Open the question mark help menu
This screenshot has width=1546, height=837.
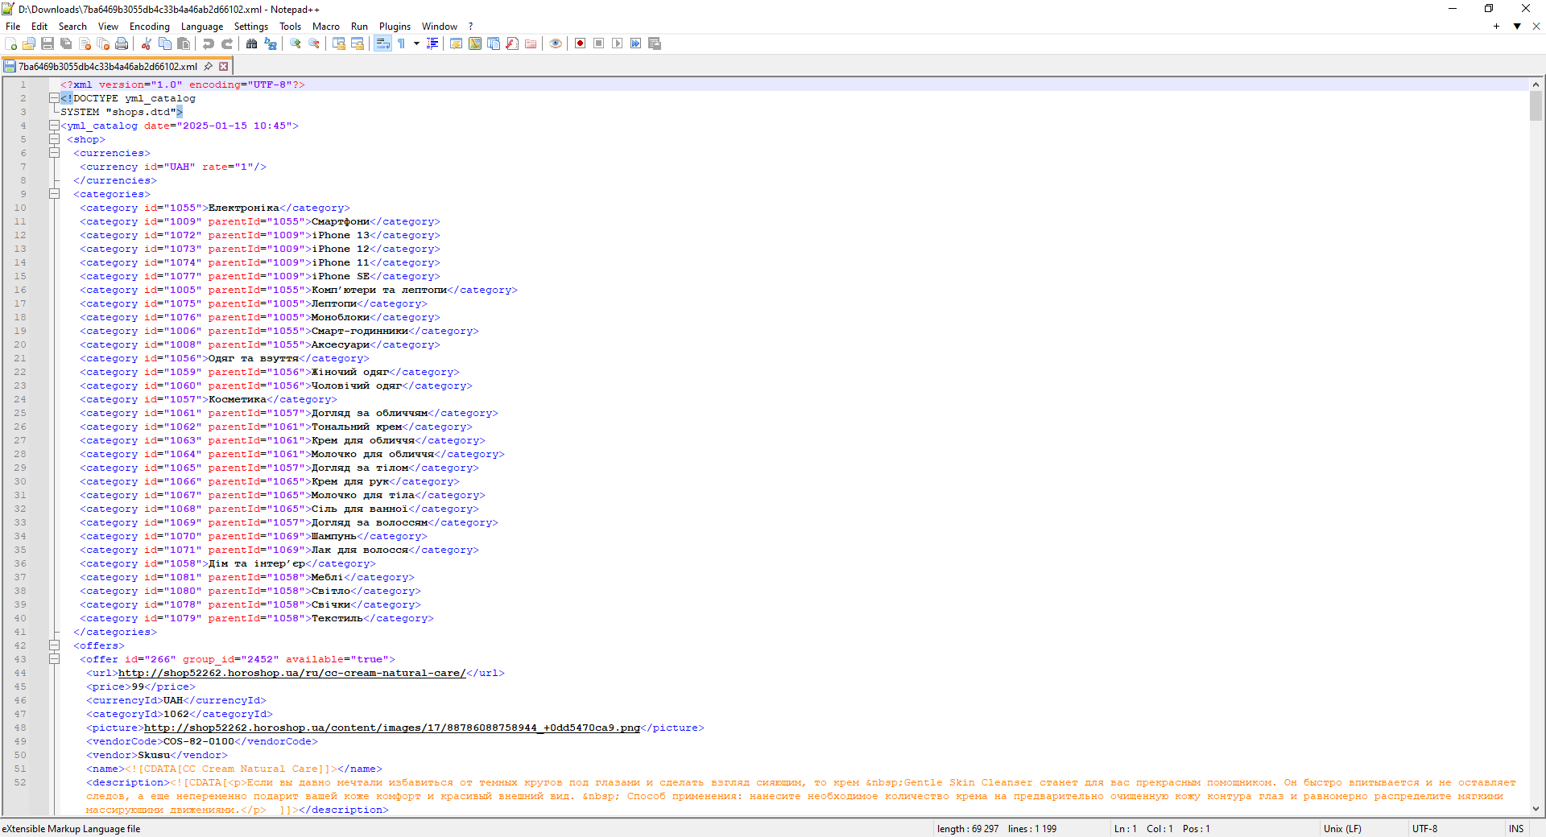471,27
